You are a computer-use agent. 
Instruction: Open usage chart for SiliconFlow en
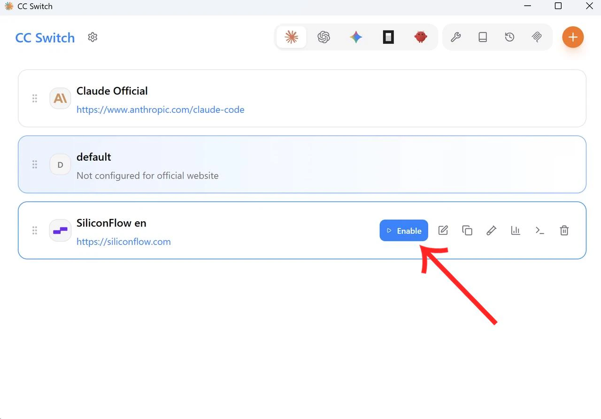[516, 230]
